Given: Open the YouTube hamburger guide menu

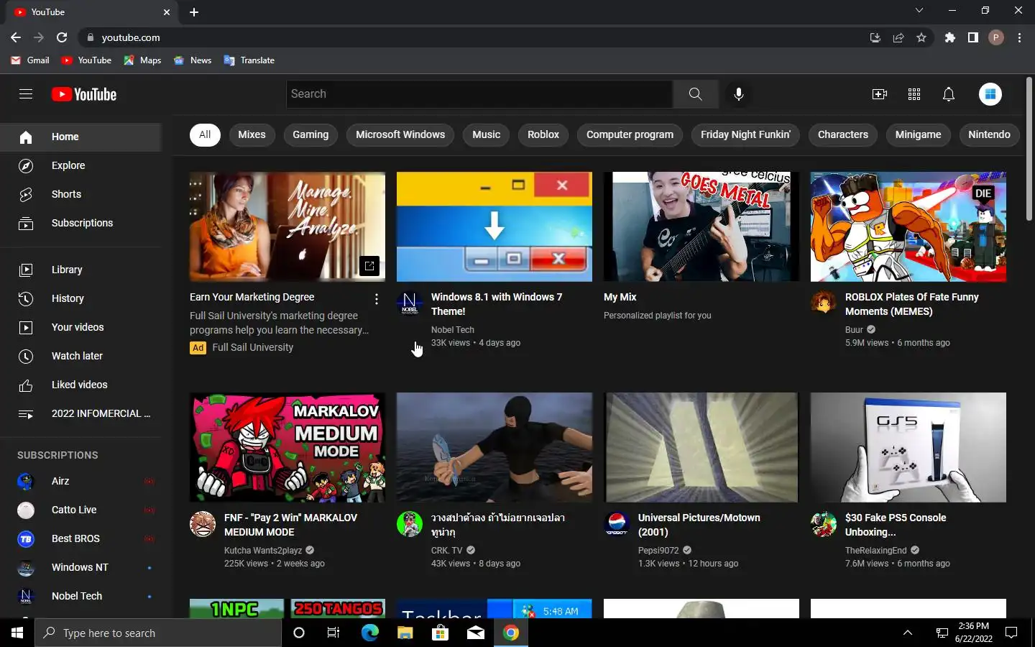Looking at the screenshot, I should click(26, 94).
